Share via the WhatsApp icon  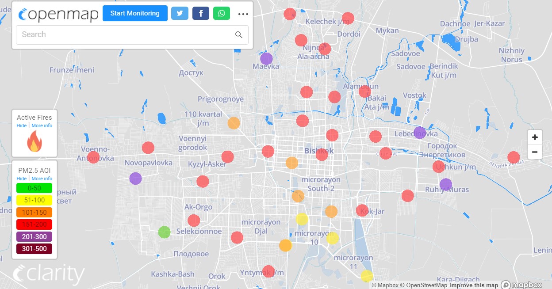coord(222,13)
